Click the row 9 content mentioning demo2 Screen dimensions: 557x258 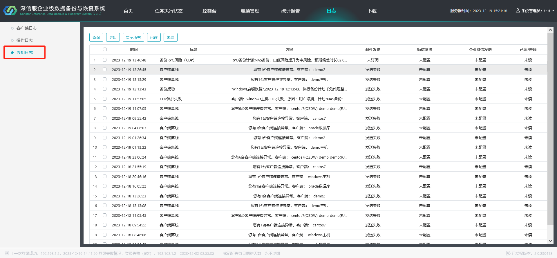tap(289, 138)
